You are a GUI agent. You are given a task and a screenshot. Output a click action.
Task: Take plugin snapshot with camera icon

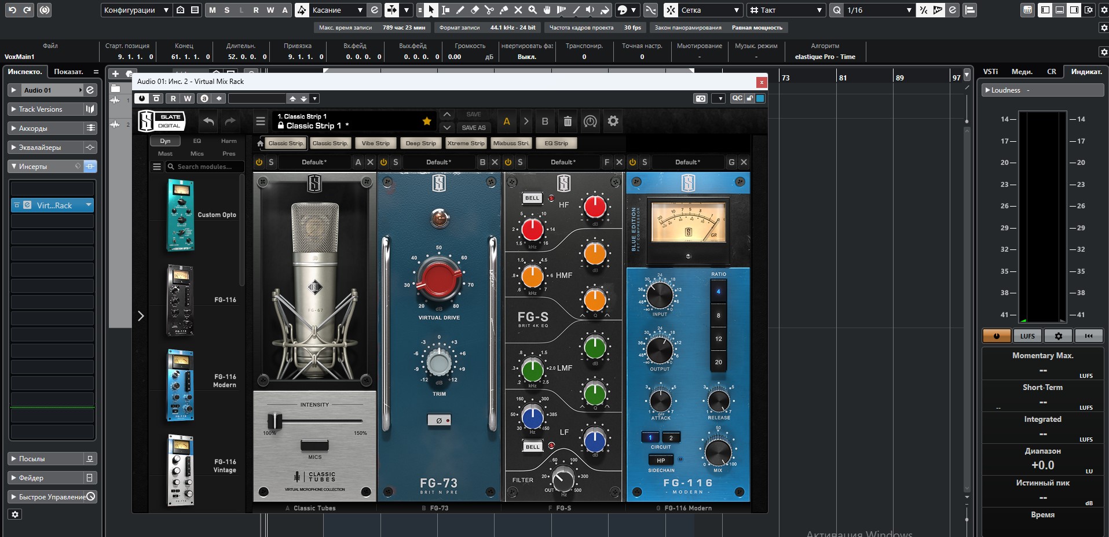point(701,98)
